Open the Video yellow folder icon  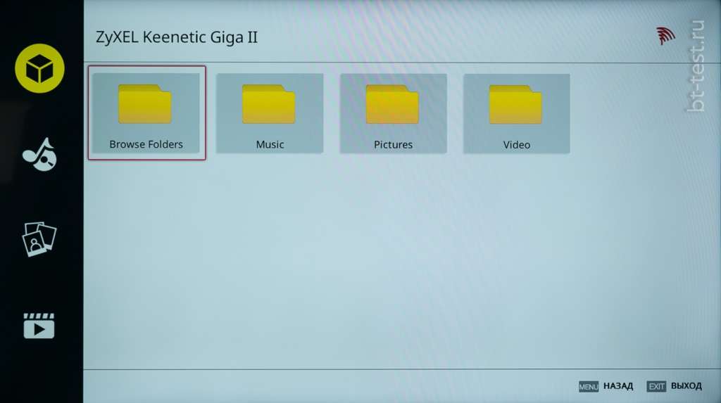click(x=516, y=104)
